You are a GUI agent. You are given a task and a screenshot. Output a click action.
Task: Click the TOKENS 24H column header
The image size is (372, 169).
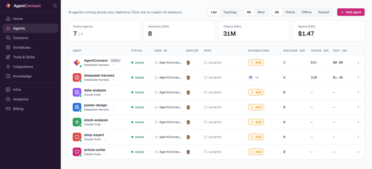tap(320, 50)
